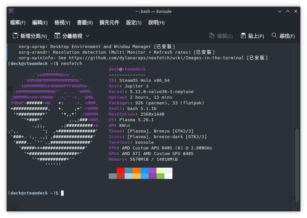Click the 'neofetch' command text
This screenshot has height=218, width=307.
[x=72, y=63]
